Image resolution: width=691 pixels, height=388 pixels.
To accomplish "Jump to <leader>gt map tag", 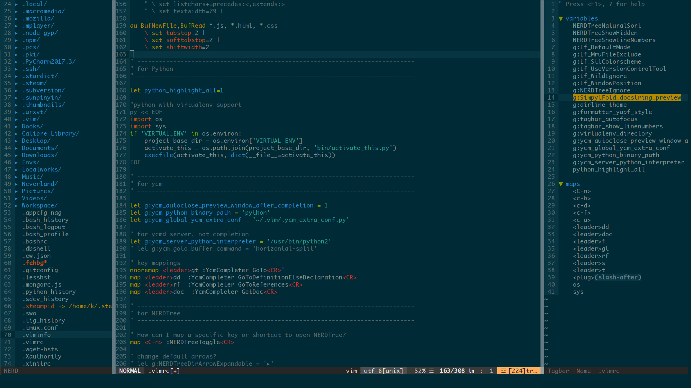I will tap(591, 248).
